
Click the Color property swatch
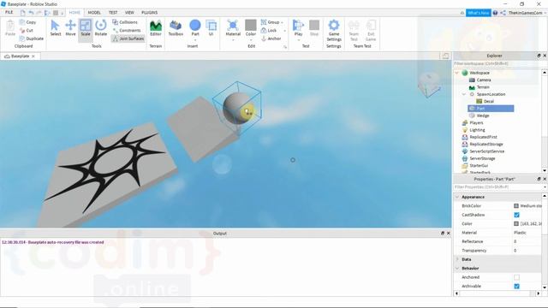(x=516, y=224)
